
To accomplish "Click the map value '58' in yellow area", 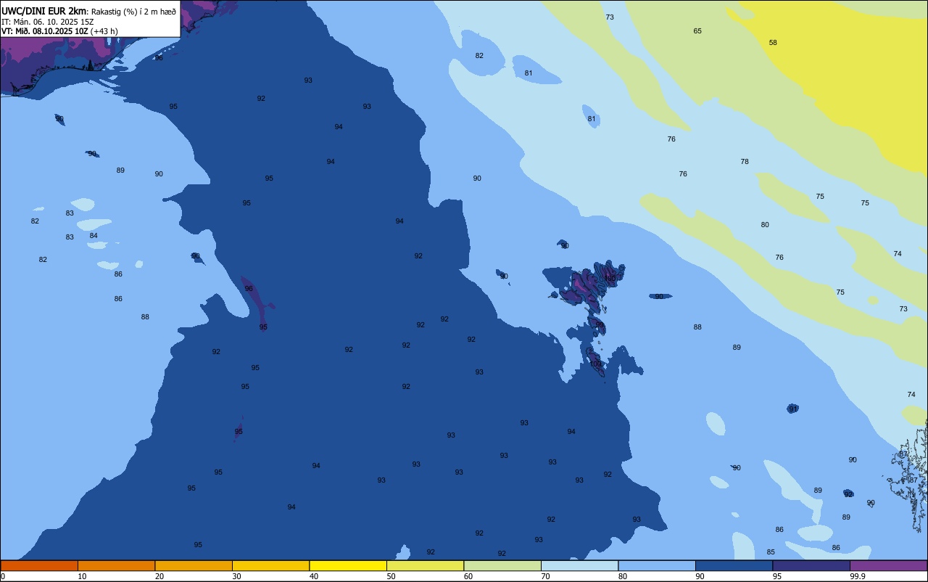I will [x=773, y=43].
